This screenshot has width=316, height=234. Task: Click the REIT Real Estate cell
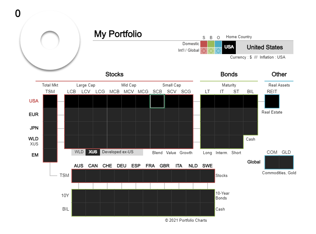point(272,101)
